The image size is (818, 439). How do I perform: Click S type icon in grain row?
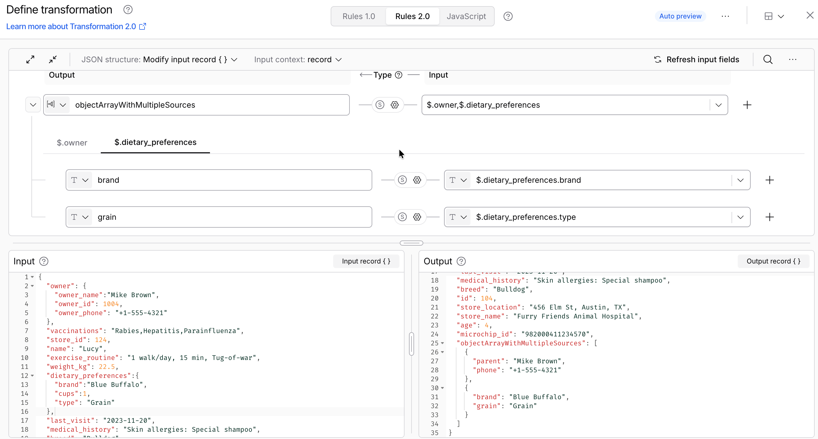pyautogui.click(x=402, y=217)
